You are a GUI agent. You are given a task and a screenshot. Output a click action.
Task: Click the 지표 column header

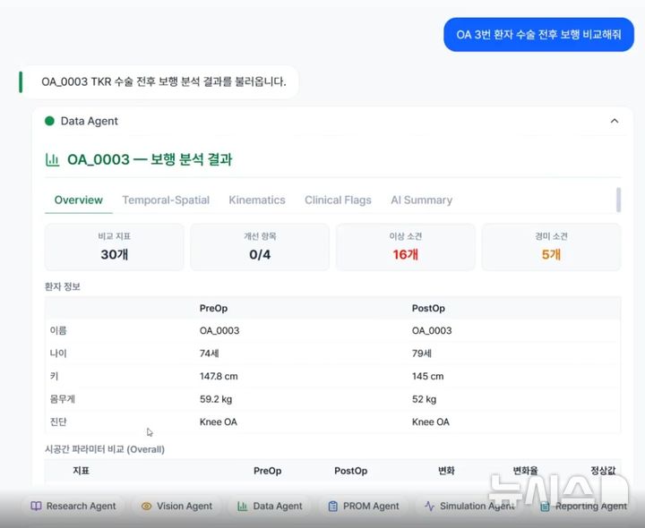[81, 471]
